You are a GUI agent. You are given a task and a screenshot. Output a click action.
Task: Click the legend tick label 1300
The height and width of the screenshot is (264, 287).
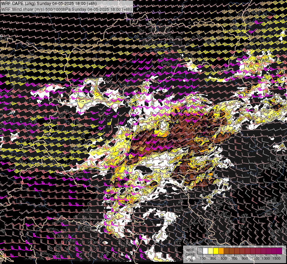tap(266, 258)
